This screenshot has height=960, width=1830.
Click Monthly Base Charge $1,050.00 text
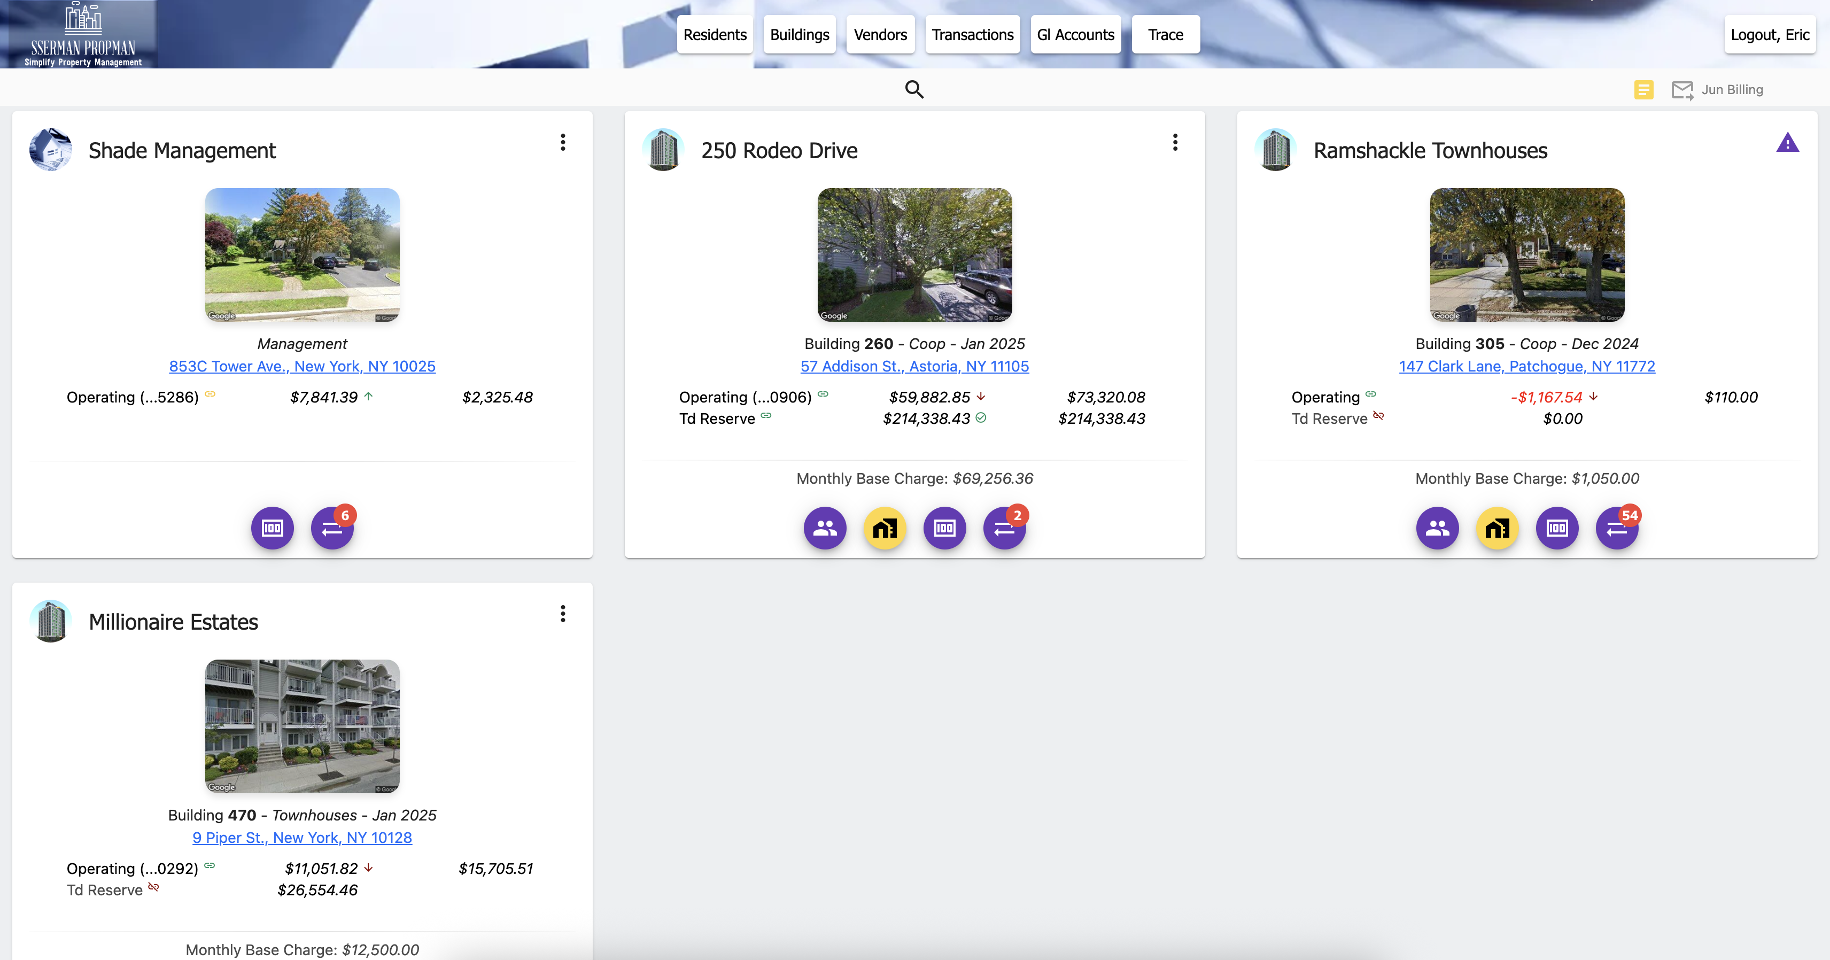[x=1526, y=478]
